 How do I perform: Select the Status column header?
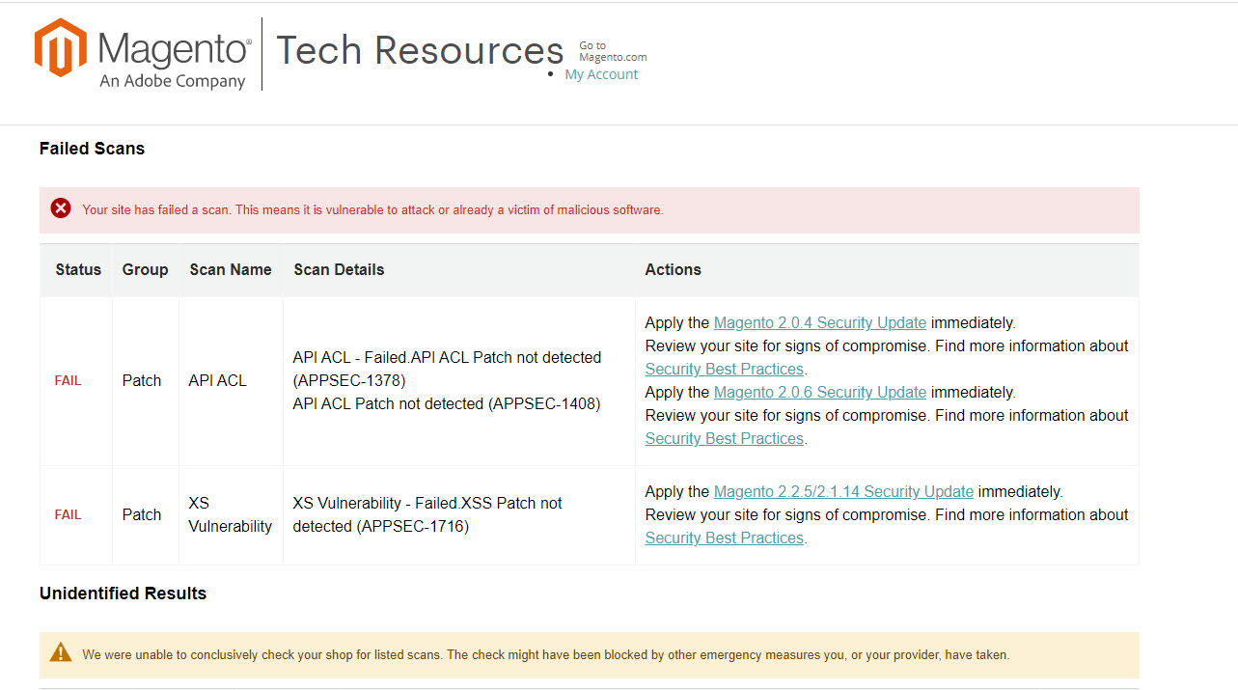[78, 269]
